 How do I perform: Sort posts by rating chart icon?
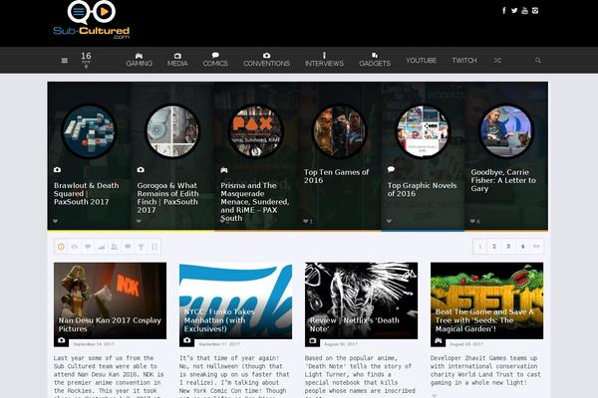101,247
